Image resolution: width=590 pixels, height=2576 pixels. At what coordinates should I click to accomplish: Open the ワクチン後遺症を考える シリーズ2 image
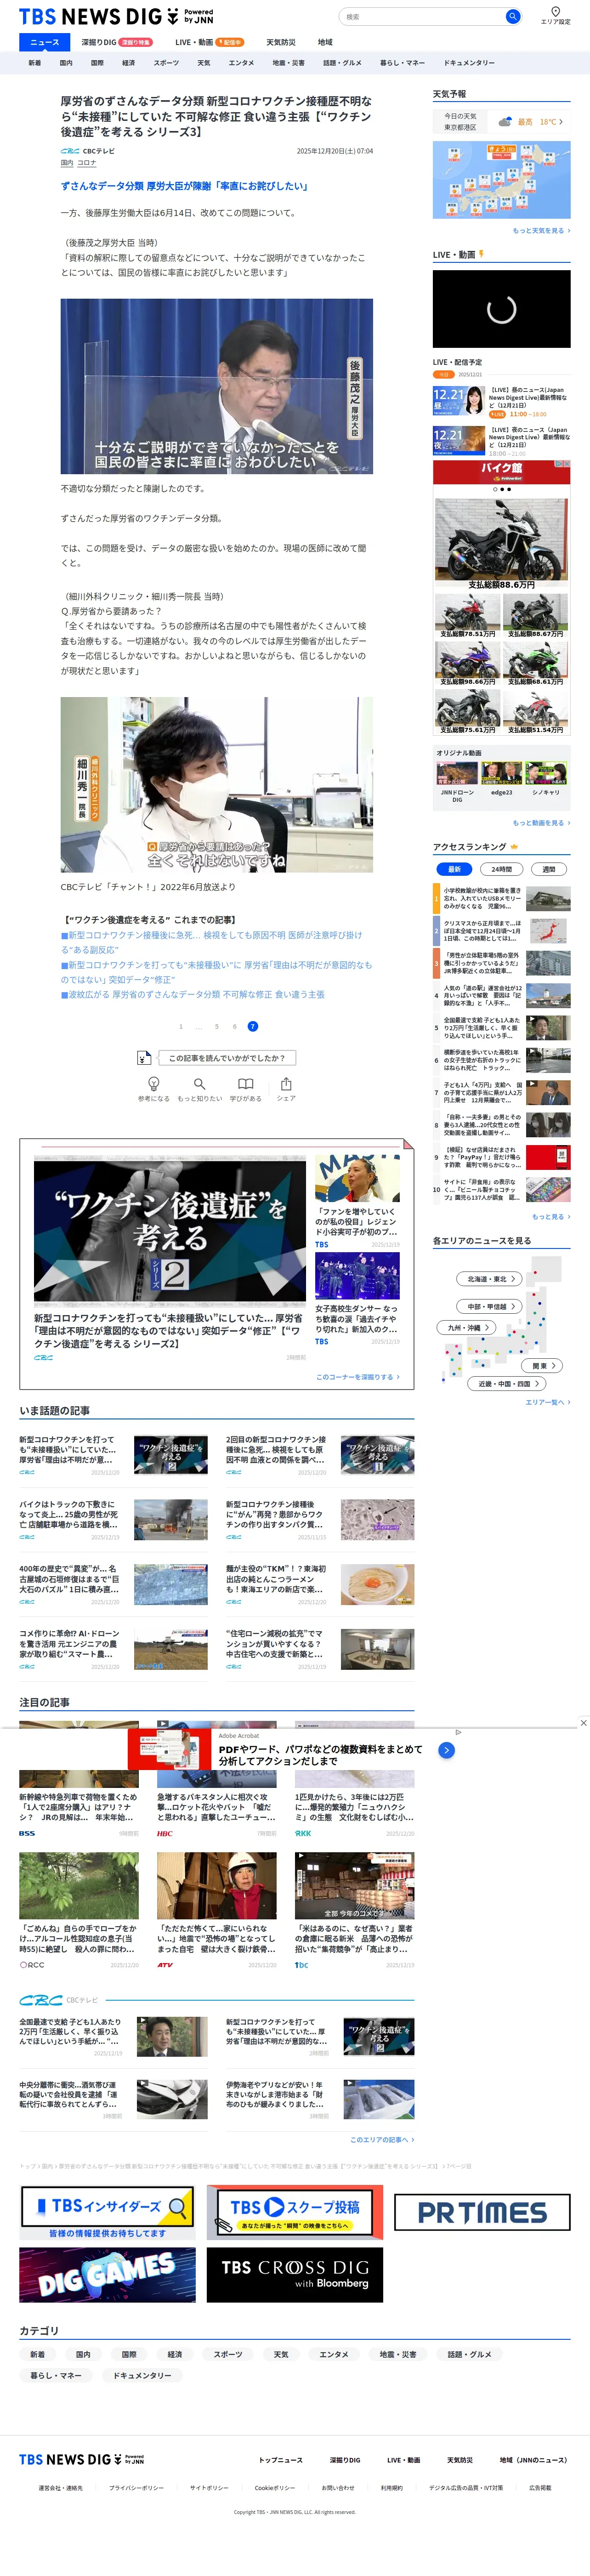170,1230
